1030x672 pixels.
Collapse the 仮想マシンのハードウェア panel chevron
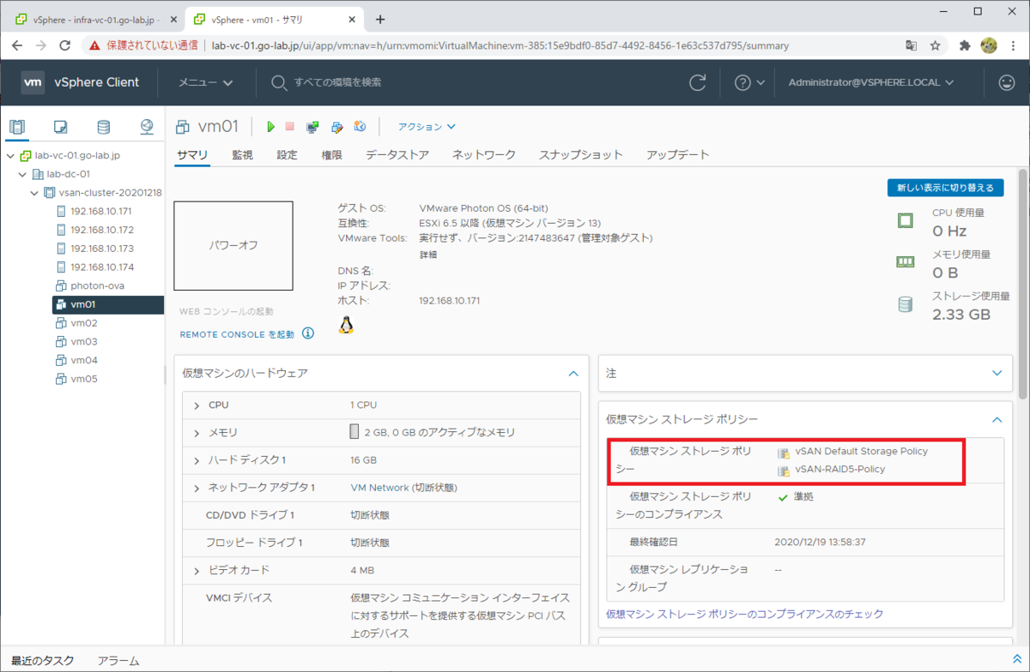573,373
